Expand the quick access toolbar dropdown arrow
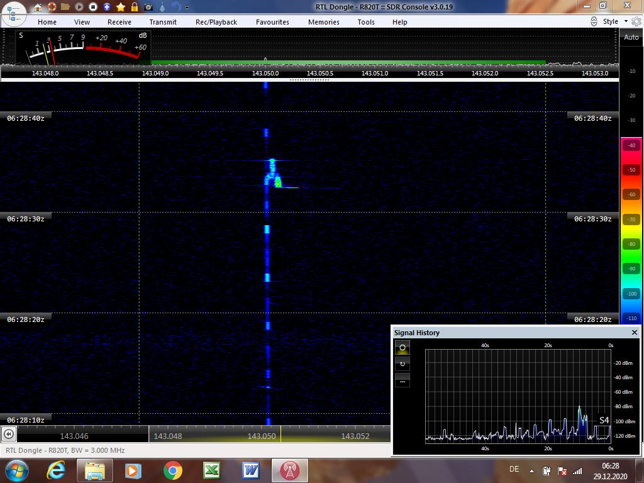This screenshot has width=644, height=483. (187, 8)
